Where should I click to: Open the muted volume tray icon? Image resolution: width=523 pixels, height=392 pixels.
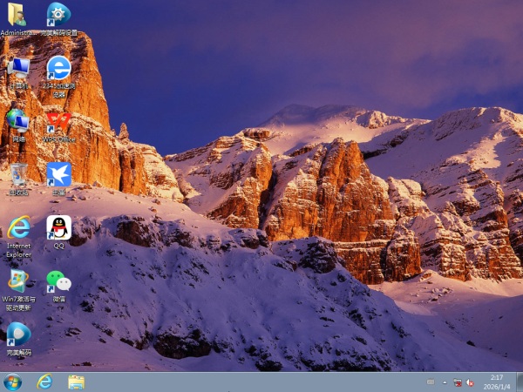[470, 382]
